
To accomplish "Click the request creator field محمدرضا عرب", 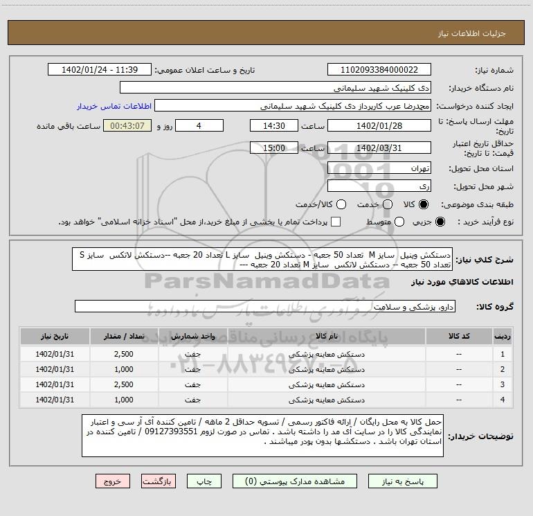I will (x=293, y=106).
